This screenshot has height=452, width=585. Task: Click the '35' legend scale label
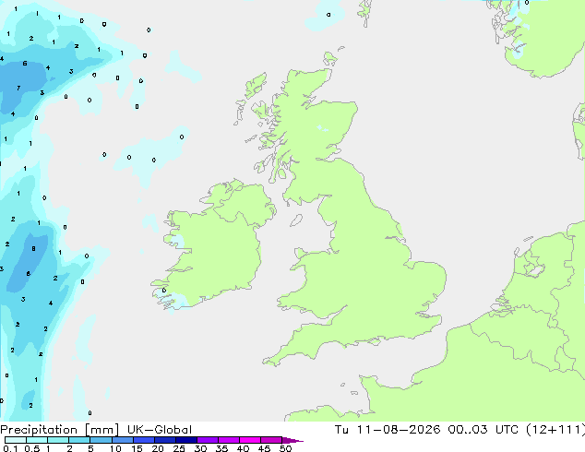(222, 448)
